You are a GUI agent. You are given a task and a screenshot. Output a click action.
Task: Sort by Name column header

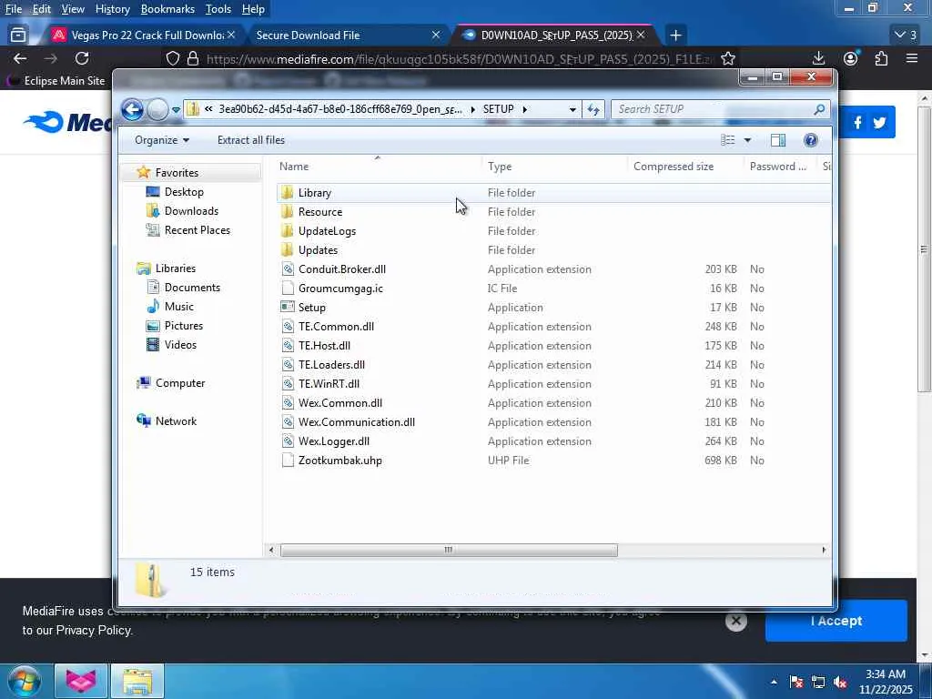(x=294, y=167)
